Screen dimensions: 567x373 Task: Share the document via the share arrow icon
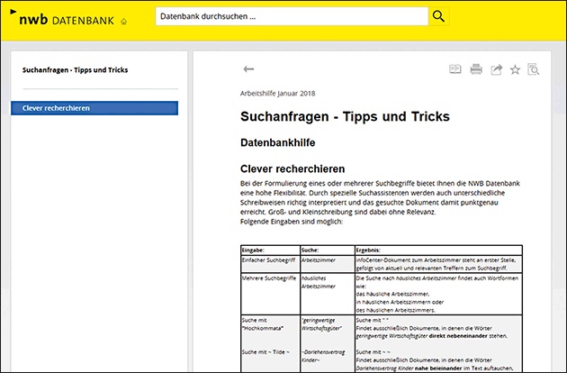[x=495, y=69]
